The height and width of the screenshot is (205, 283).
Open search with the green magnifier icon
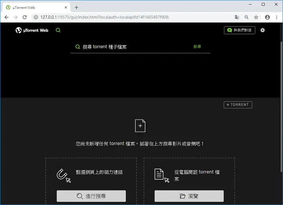[x=58, y=30]
